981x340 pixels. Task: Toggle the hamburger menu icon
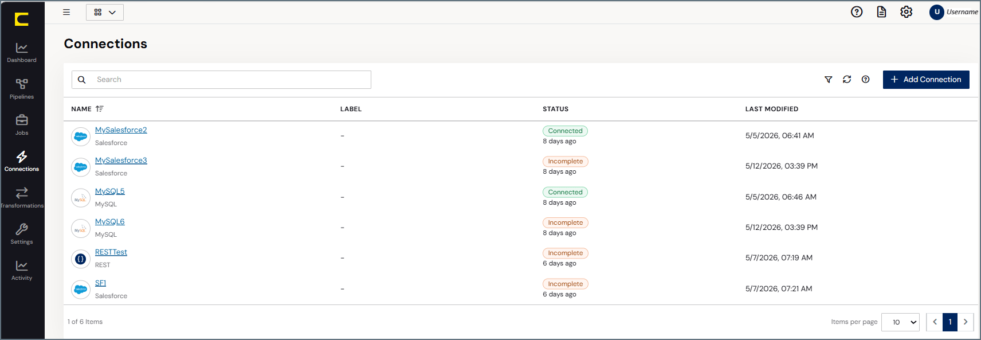[x=66, y=12]
